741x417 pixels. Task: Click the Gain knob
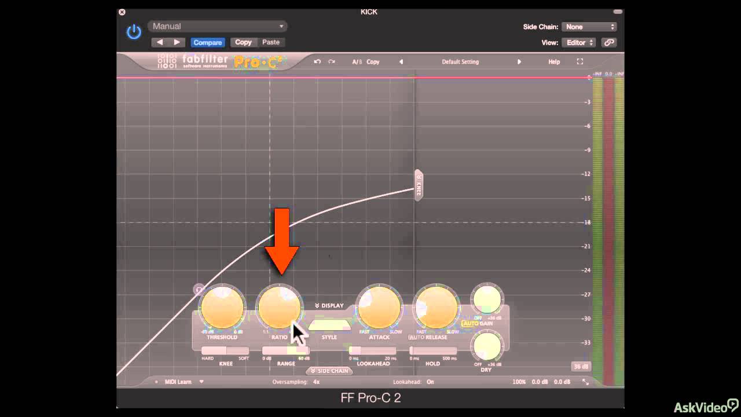tap(487, 299)
